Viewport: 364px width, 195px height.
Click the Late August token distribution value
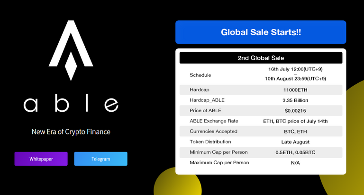click(x=295, y=142)
